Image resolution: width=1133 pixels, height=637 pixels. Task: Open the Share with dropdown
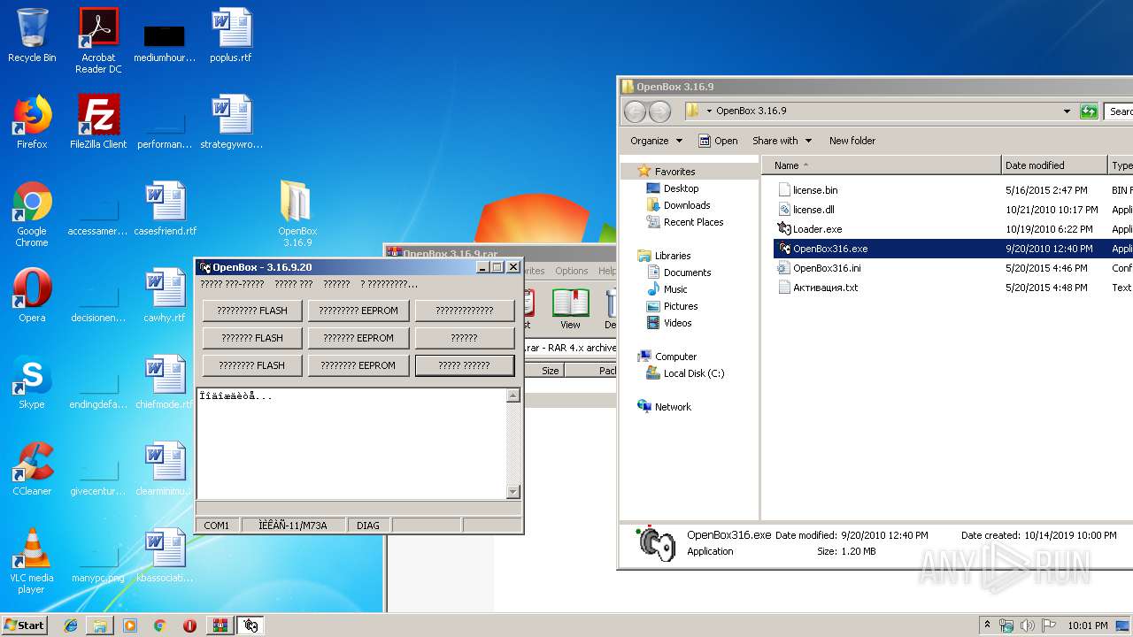point(782,141)
